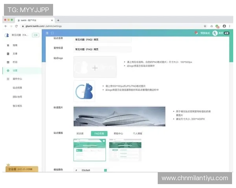Open 文章 in the left sidebar
236x188 pixels.
(15, 54)
